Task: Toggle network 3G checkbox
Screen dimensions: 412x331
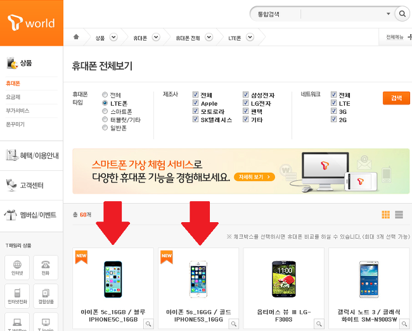Action: [x=333, y=111]
